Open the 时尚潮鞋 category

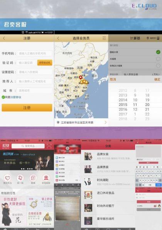[x=108, y=182]
